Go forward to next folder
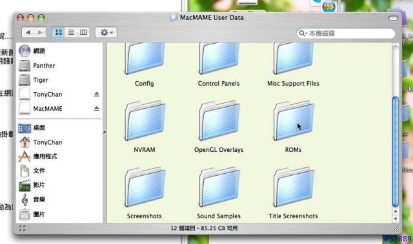Viewport: 413px width, 244px height. click(40, 32)
